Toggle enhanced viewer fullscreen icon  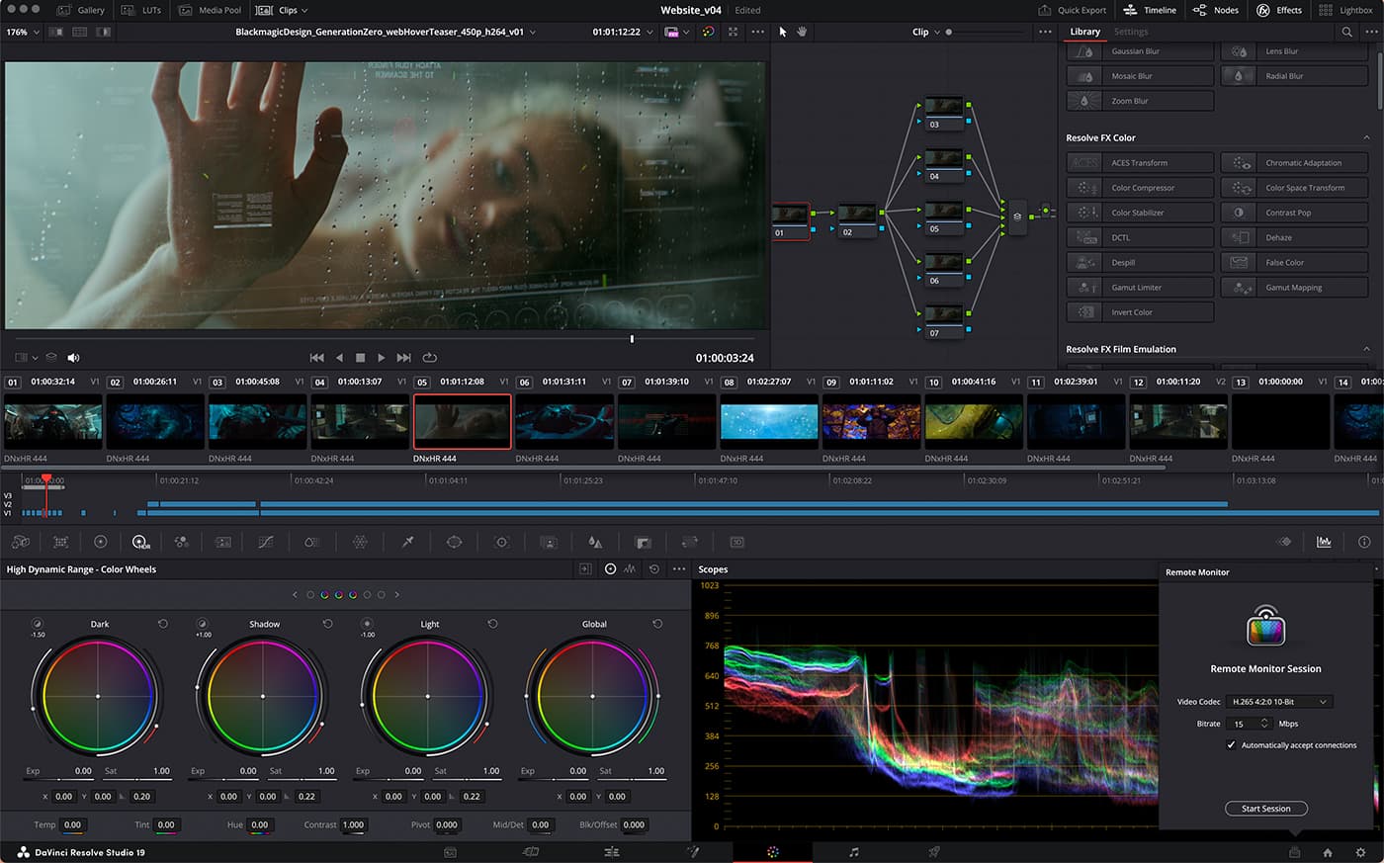point(733,32)
